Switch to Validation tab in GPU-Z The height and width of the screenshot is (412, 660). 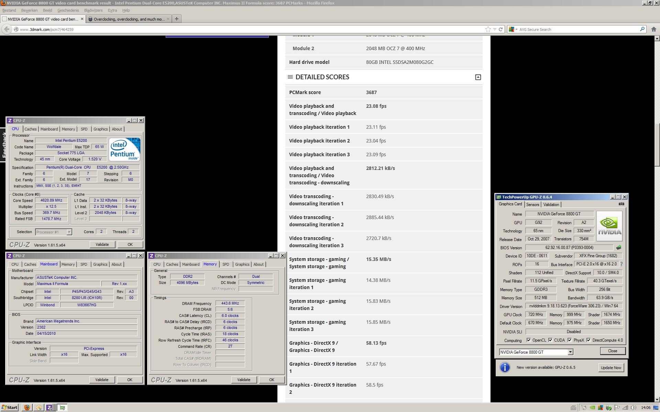pos(551,205)
